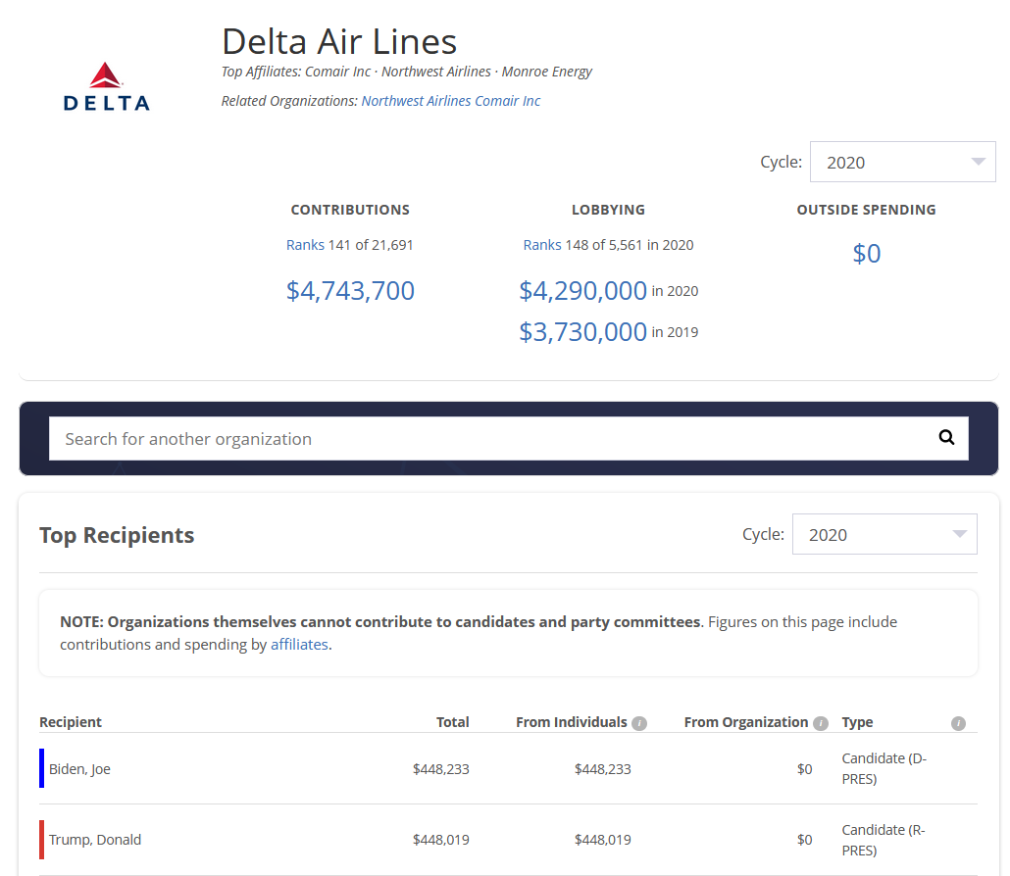Click Trump's Candidate (R-PRES) type

click(884, 840)
